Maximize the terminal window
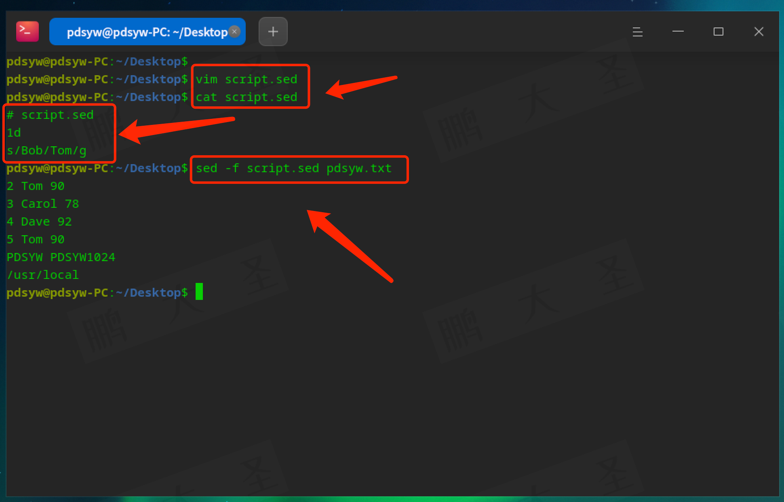The height and width of the screenshot is (502, 784). pyautogui.click(x=718, y=32)
